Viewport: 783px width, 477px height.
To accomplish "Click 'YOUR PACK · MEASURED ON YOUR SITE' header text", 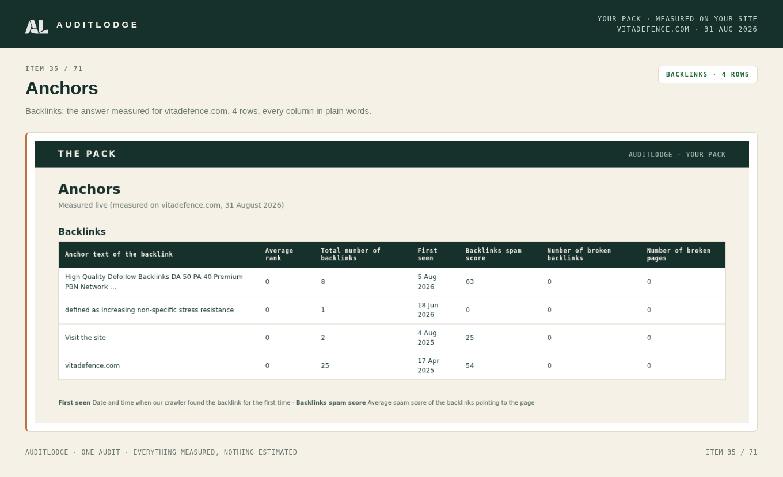I will (678, 19).
